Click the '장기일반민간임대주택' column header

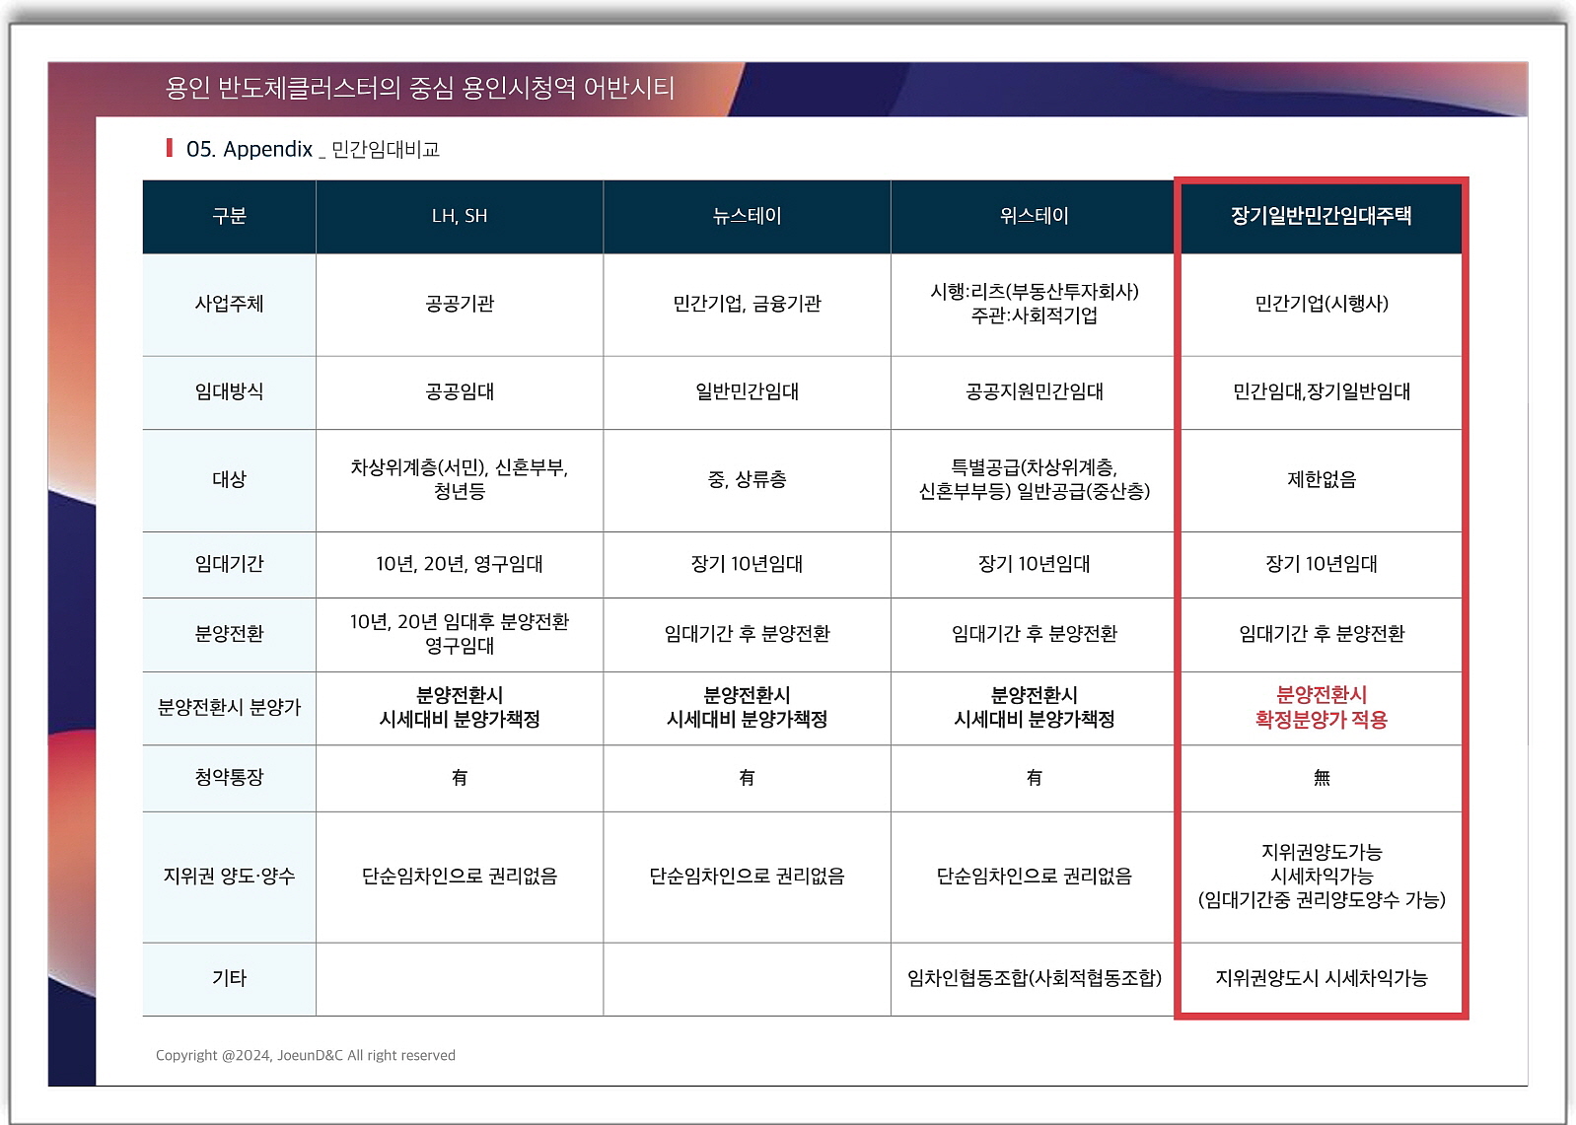pyautogui.click(x=1322, y=217)
